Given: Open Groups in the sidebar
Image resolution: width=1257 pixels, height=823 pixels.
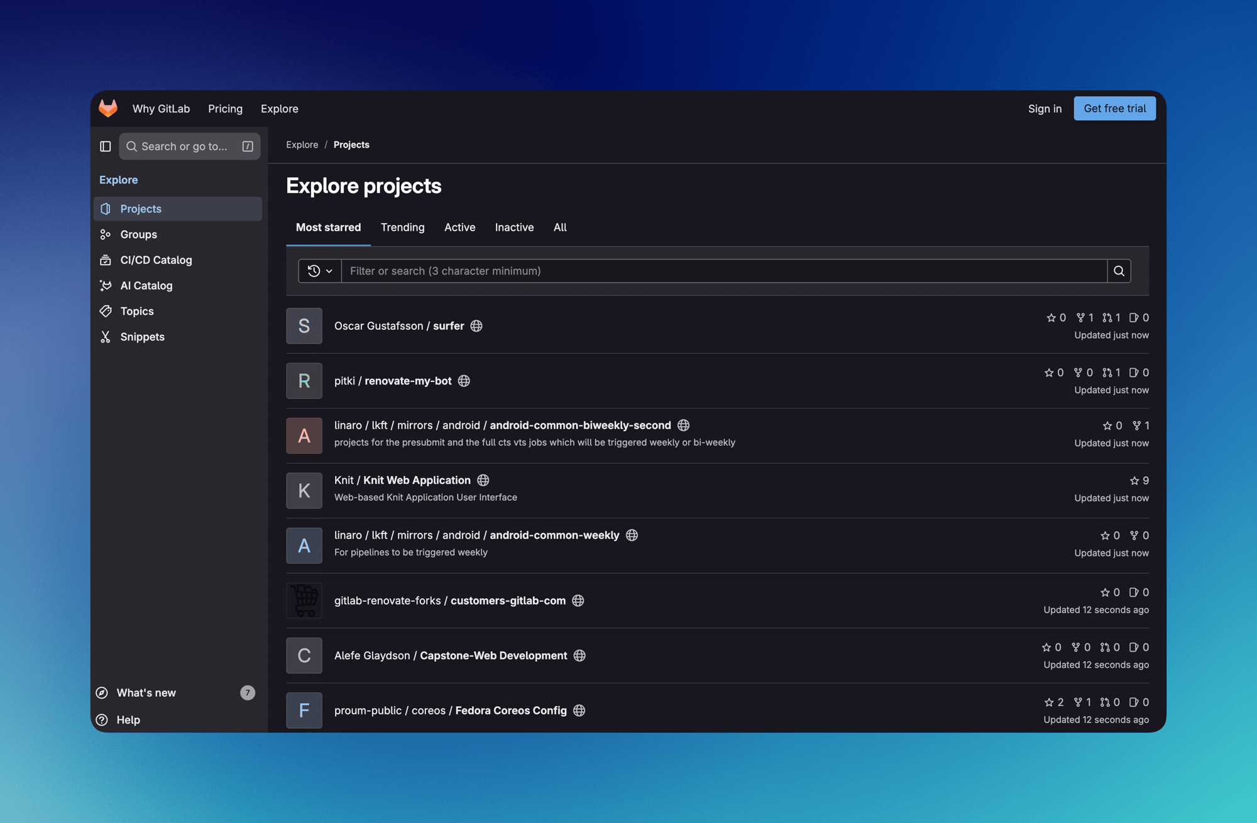Looking at the screenshot, I should [138, 234].
